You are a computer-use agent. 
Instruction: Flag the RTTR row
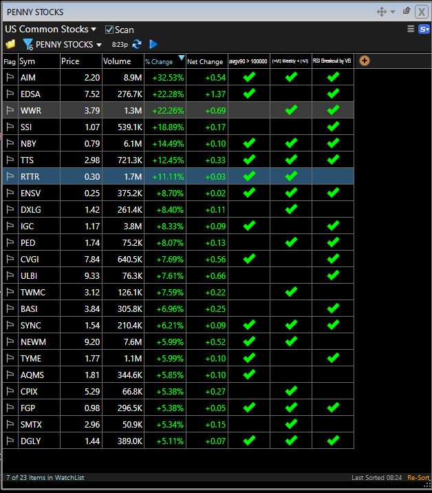[10, 176]
